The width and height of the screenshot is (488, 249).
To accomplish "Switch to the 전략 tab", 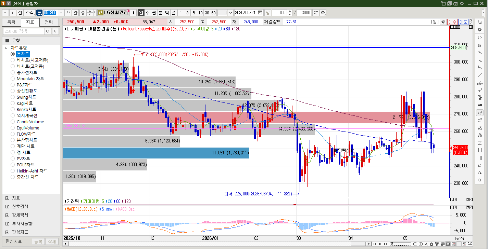I will 49,23.
